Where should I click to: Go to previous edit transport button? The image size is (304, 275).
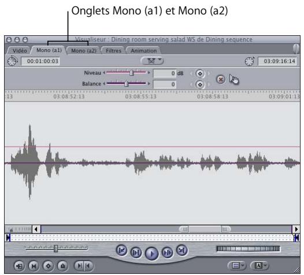tap(121, 250)
